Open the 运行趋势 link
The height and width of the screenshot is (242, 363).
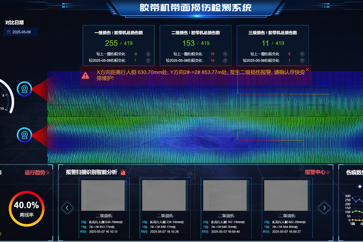[x=37, y=172]
